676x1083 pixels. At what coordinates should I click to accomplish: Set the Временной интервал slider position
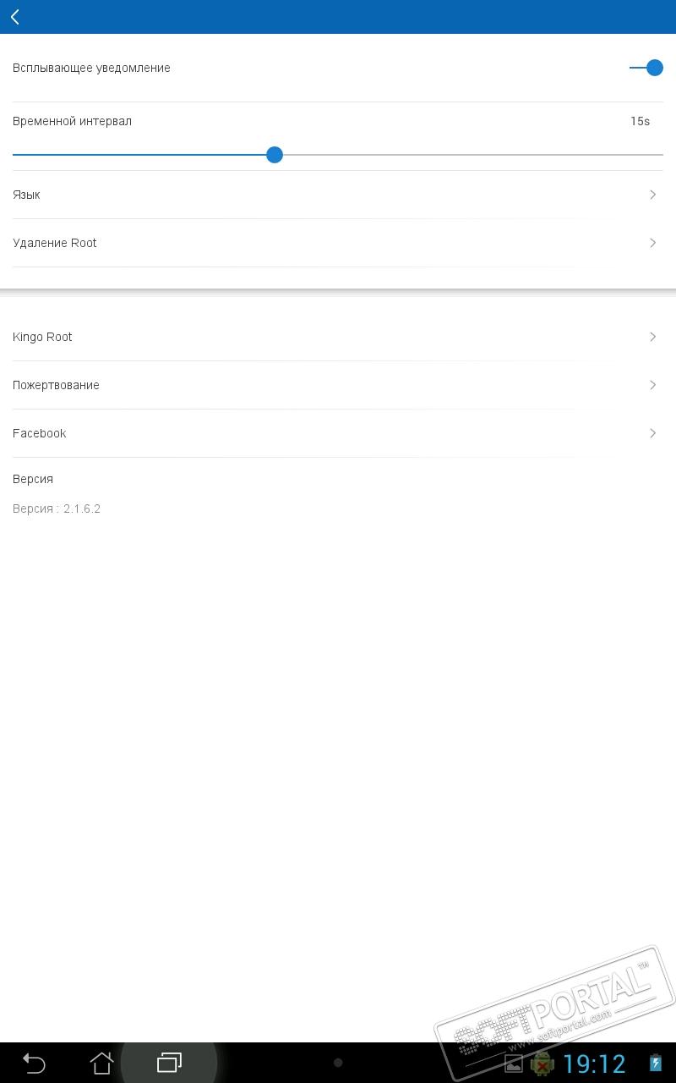(275, 155)
